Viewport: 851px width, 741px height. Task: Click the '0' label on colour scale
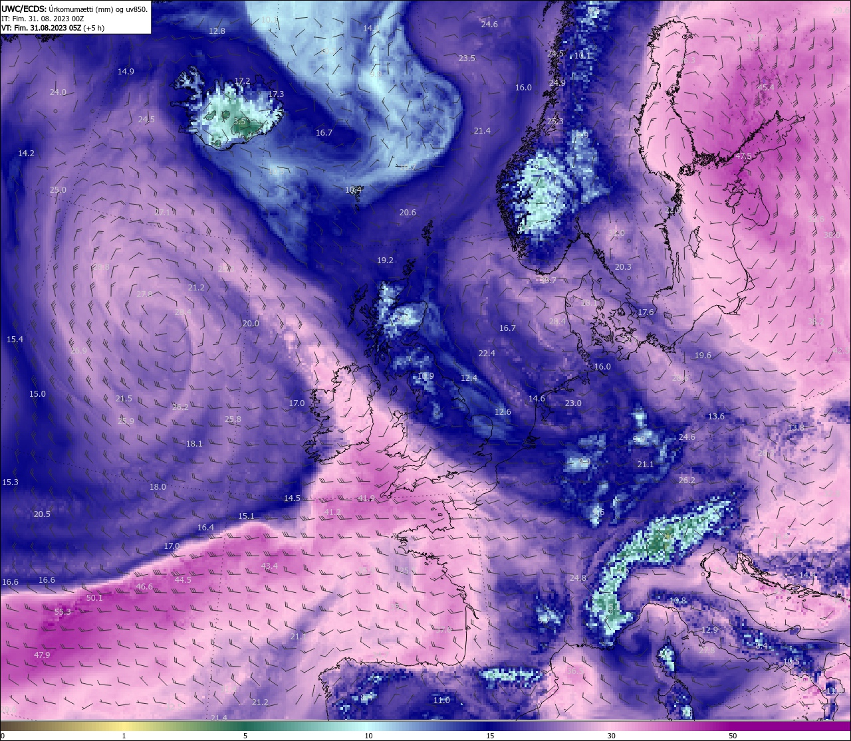tap(3, 736)
